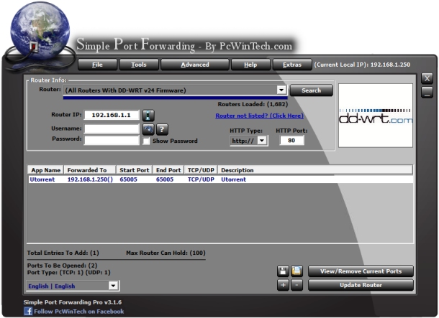Click the Router IP input field
439x318 pixels.
click(112, 115)
